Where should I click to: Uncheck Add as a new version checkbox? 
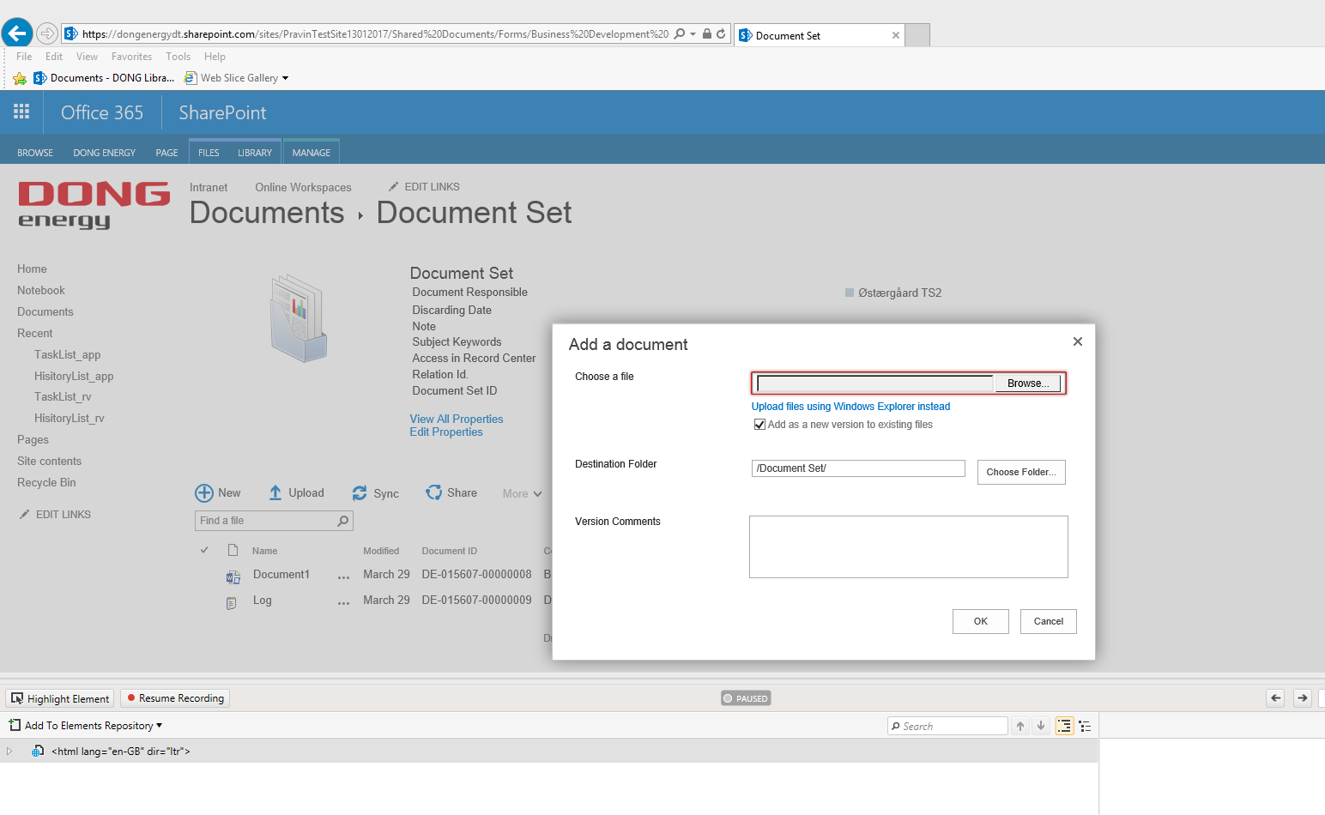[x=759, y=425]
